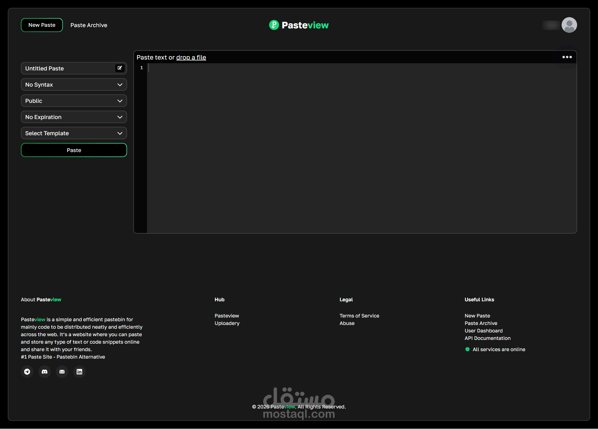Image resolution: width=598 pixels, height=429 pixels.
Task: Click the Pasteview logo icon in header
Action: [x=274, y=25]
